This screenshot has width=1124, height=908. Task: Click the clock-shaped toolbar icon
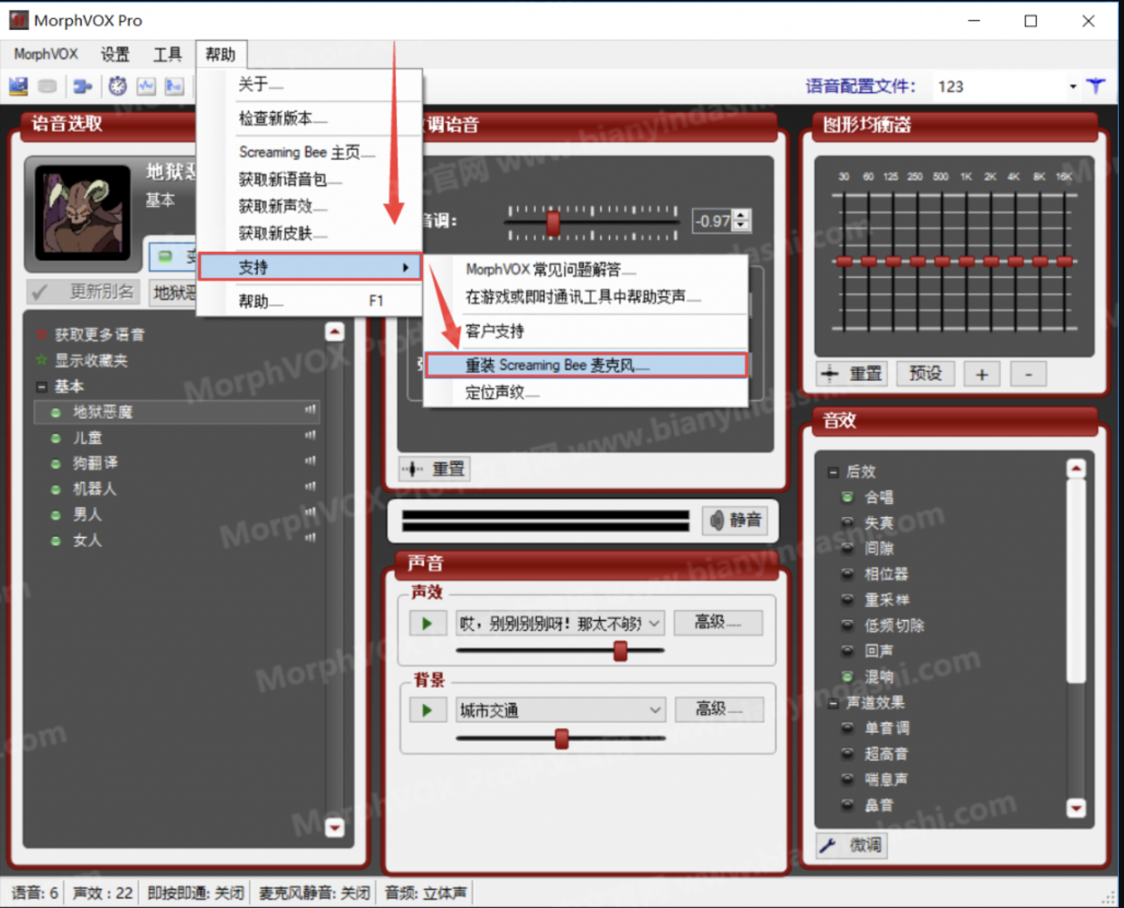(117, 86)
